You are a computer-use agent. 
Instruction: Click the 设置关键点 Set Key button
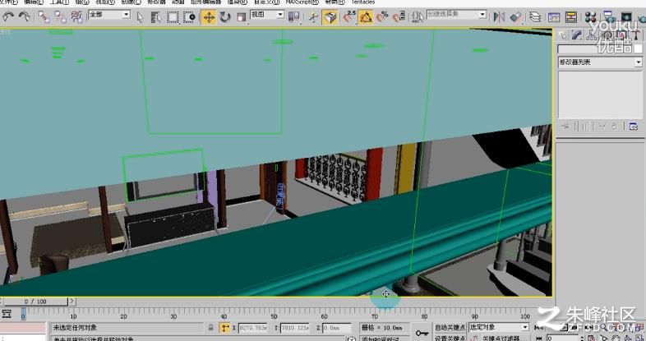pyautogui.click(x=450, y=338)
